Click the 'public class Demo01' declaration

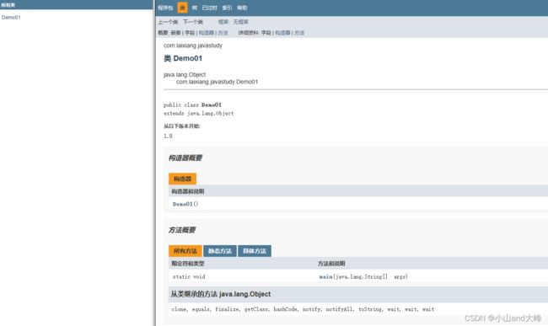[192, 104]
